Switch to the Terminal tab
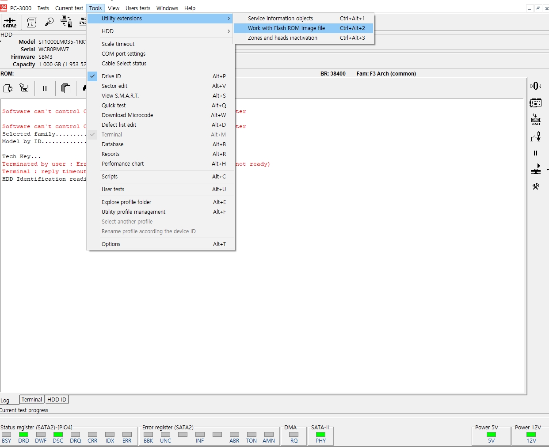Viewport: 549px width, 447px height. pos(32,400)
